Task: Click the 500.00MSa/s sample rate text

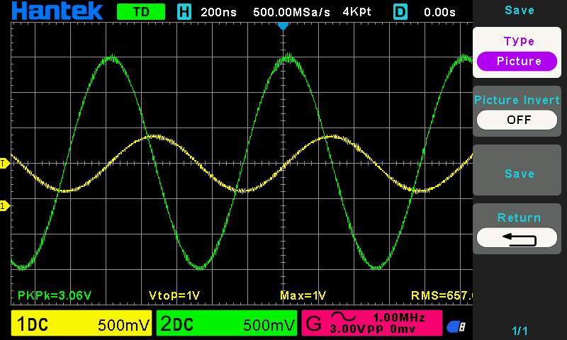Action: [291, 12]
